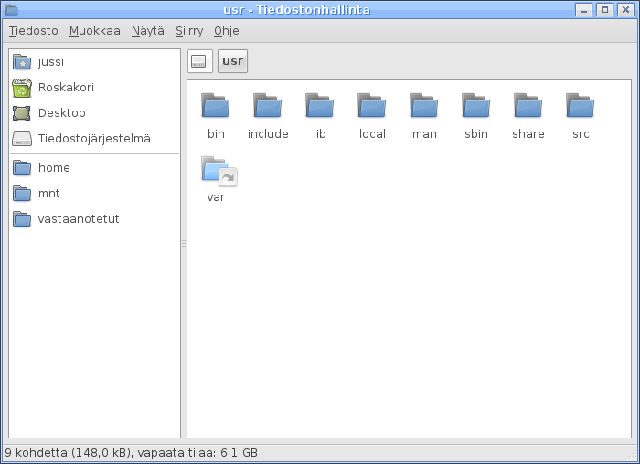Select Tiedostojärjestelmä in the sidebar
The height and width of the screenshot is (464, 640).
[93, 139]
